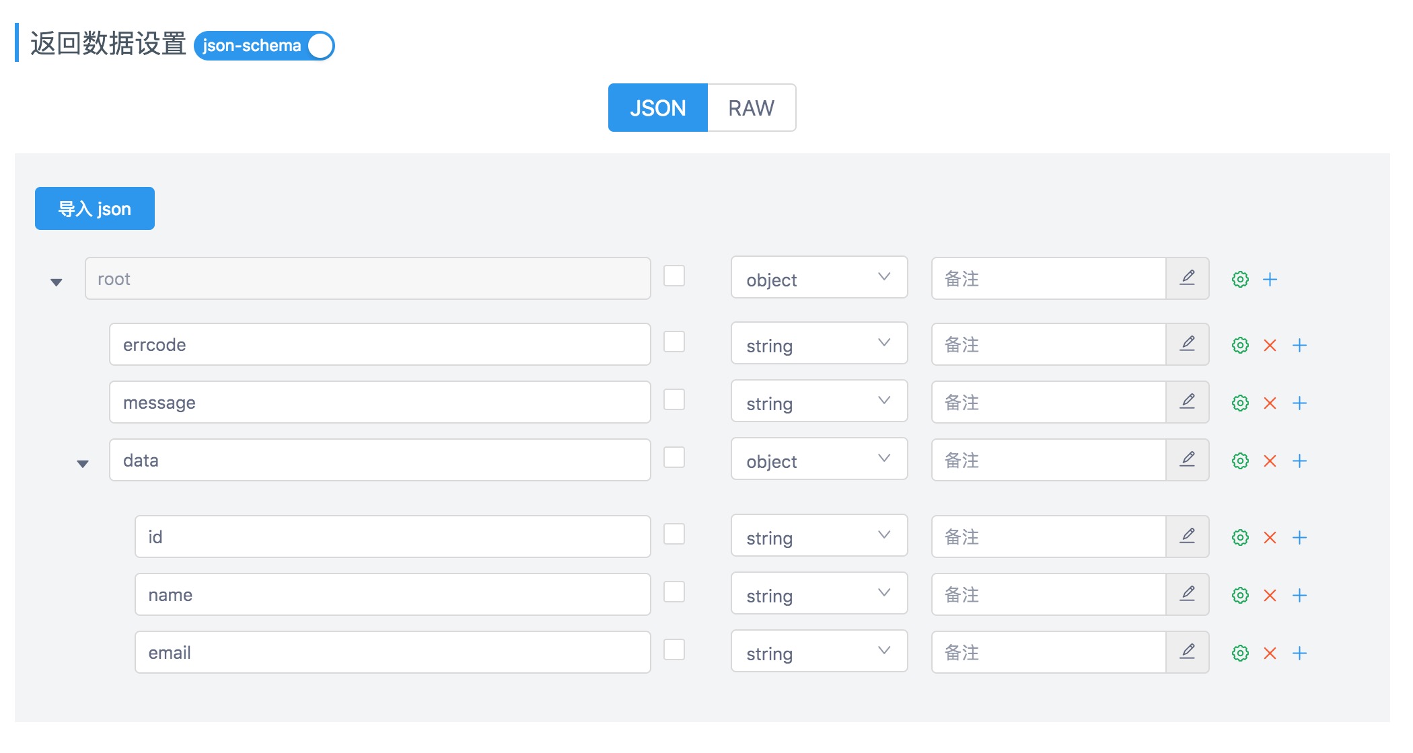Open advanced settings gear for errcode row
The image size is (1413, 753).
click(x=1240, y=345)
